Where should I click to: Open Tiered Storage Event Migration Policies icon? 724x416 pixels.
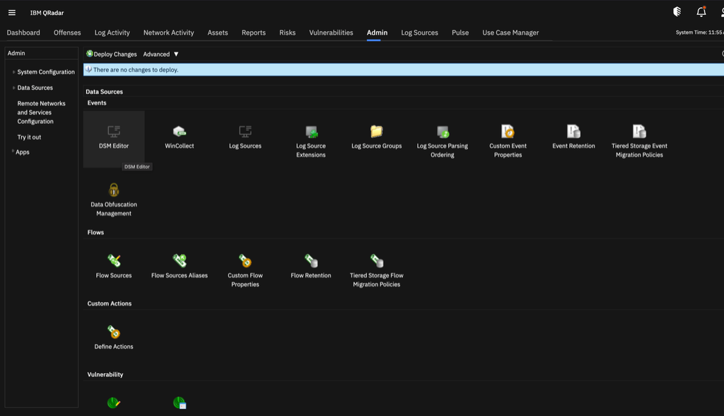pos(639,132)
